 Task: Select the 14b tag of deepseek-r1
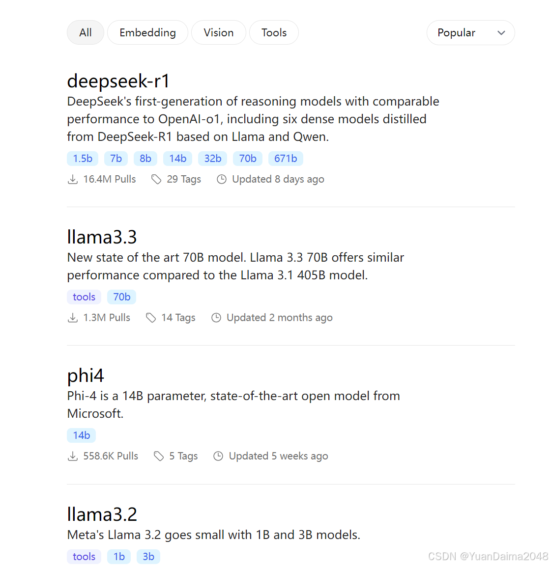pyautogui.click(x=177, y=159)
